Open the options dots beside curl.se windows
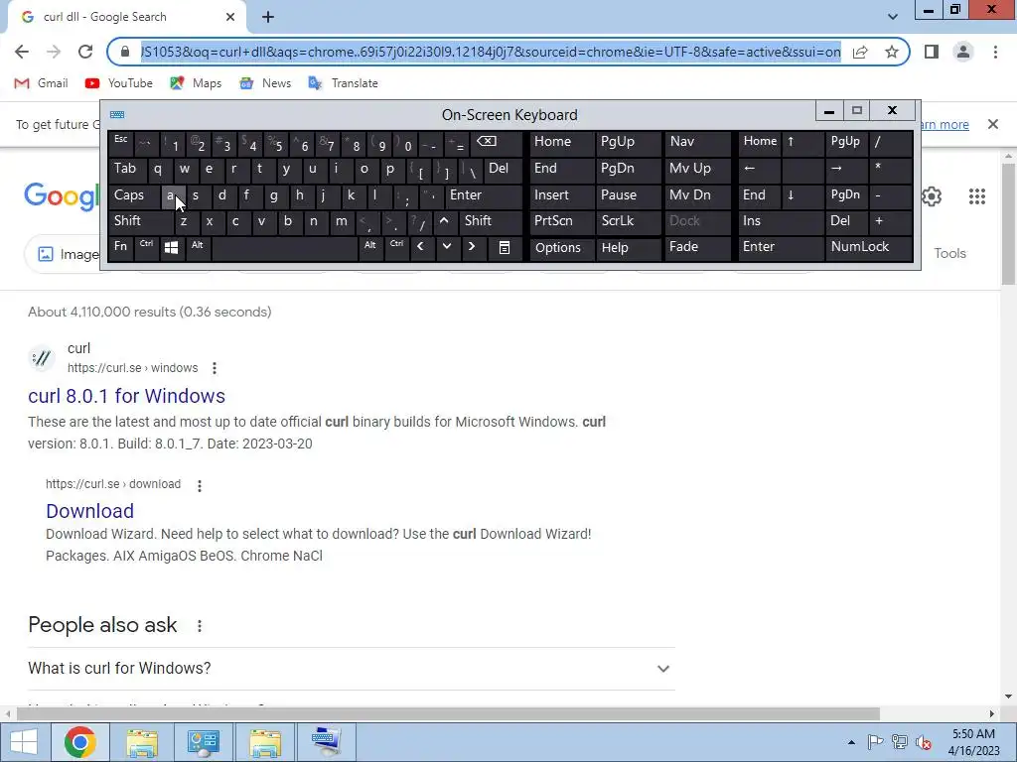This screenshot has width=1017, height=762. (215, 368)
